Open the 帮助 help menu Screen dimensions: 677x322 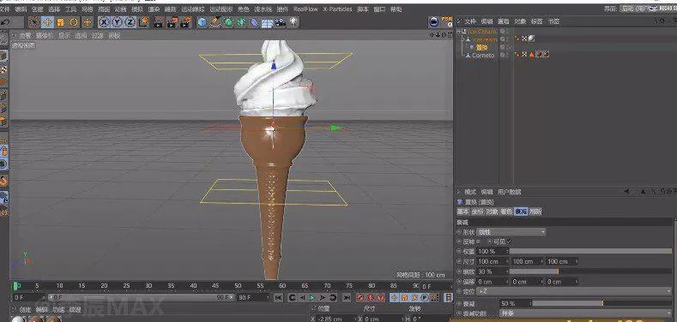tap(396, 9)
